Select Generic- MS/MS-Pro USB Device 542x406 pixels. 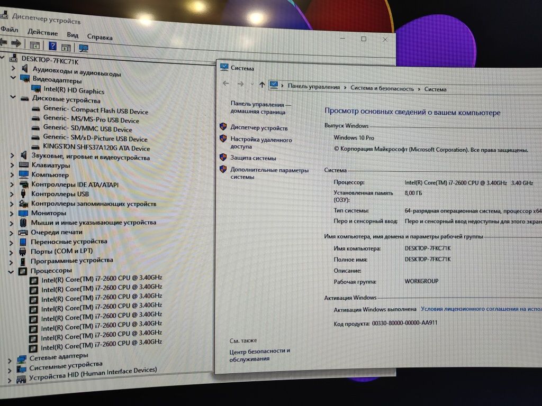coord(91,119)
